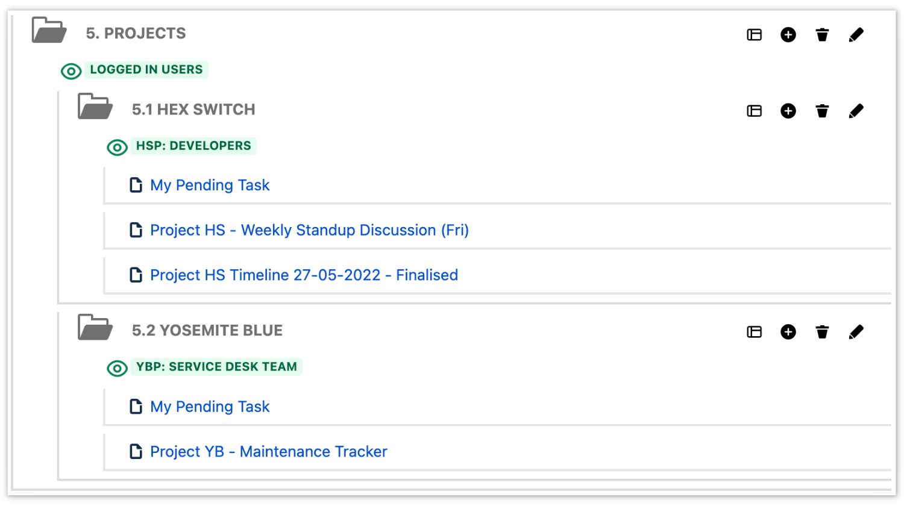The image size is (904, 506).
Task: Open the layout icon beside 5. PROJECTS
Action: tap(753, 34)
